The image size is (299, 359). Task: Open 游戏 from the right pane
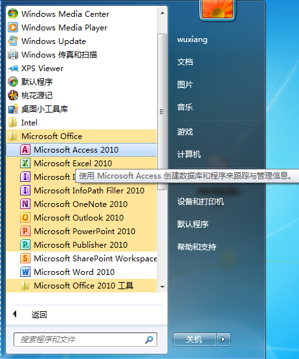(x=185, y=132)
